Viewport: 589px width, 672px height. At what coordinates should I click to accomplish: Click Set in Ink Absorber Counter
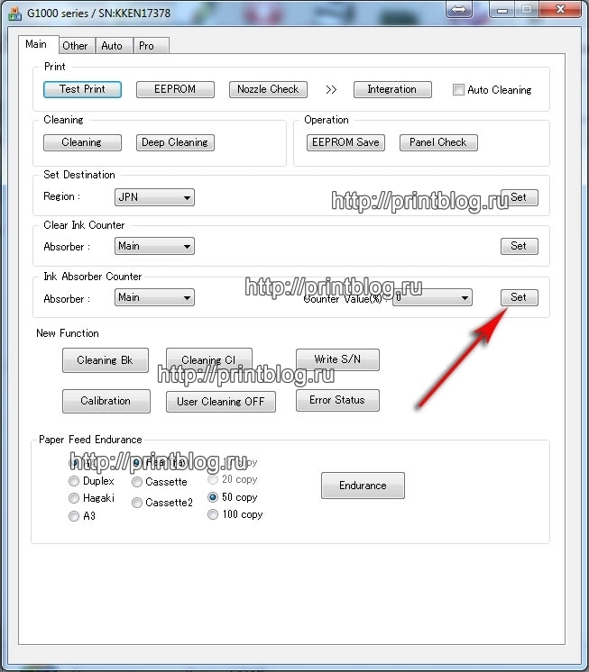519,297
